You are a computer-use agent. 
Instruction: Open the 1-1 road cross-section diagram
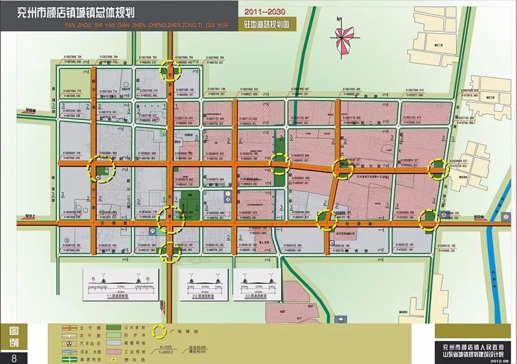tap(120, 285)
